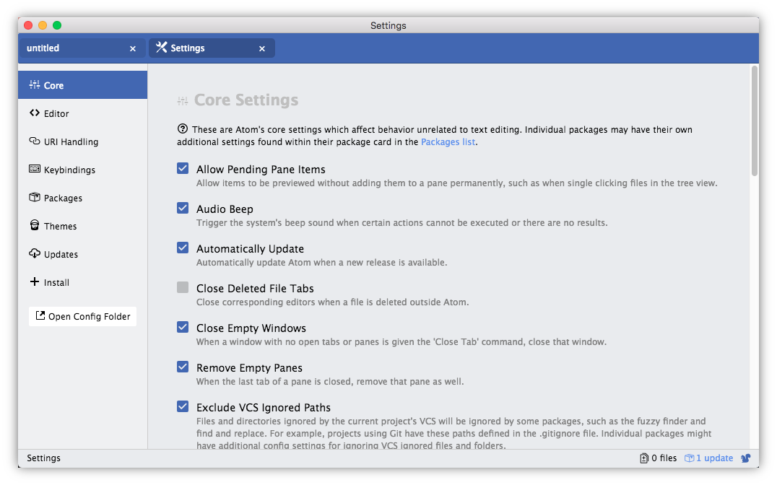Click the Audio Beep label

point(225,209)
